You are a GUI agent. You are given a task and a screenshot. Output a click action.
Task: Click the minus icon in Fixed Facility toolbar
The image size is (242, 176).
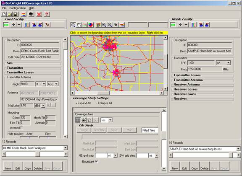point(19,25)
